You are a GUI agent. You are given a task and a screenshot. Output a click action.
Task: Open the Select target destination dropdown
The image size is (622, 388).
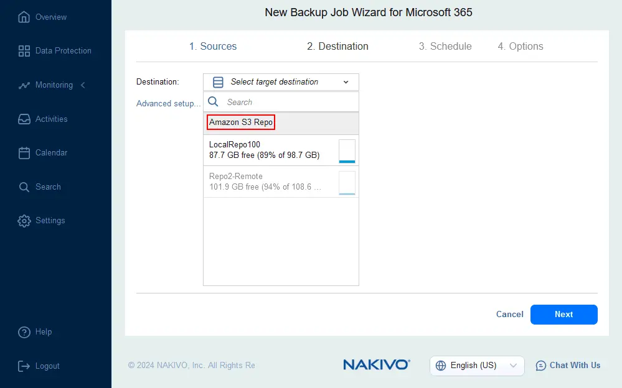281,82
